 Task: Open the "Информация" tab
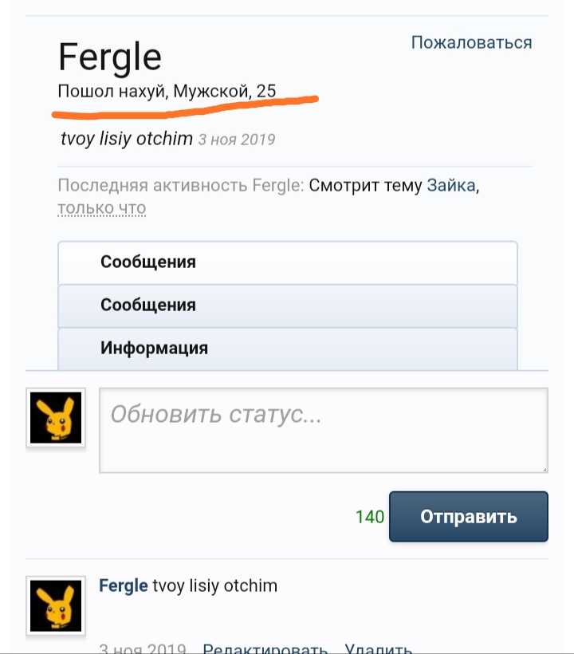pyautogui.click(x=154, y=349)
